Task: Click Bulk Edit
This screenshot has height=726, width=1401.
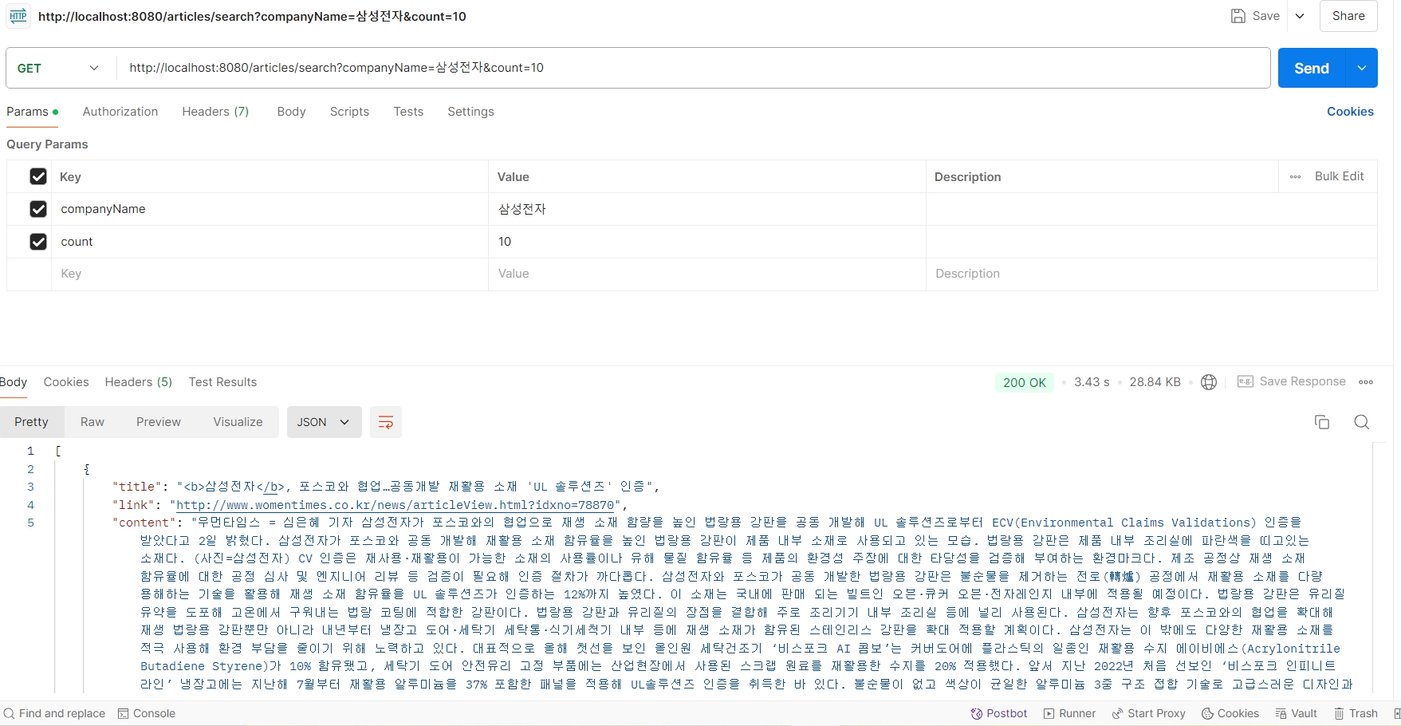Action: [1339, 176]
